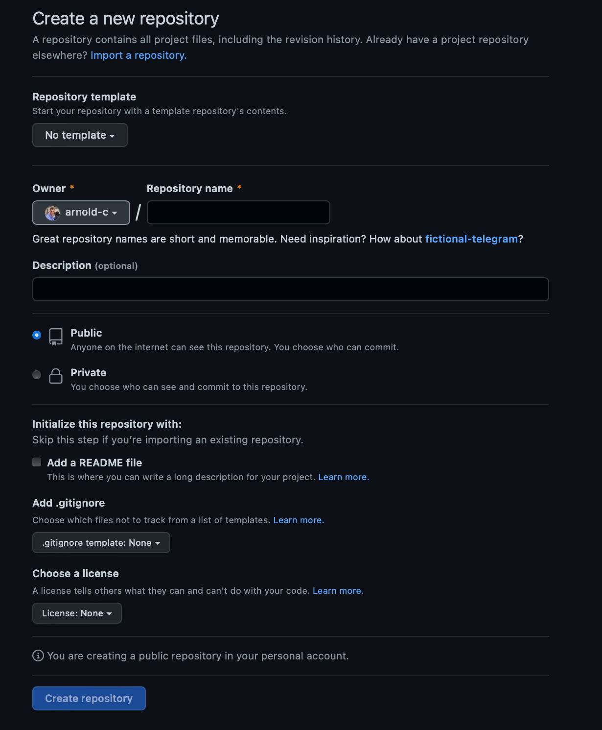This screenshot has width=602, height=730.
Task: Click the public repository book icon
Action: [56, 337]
